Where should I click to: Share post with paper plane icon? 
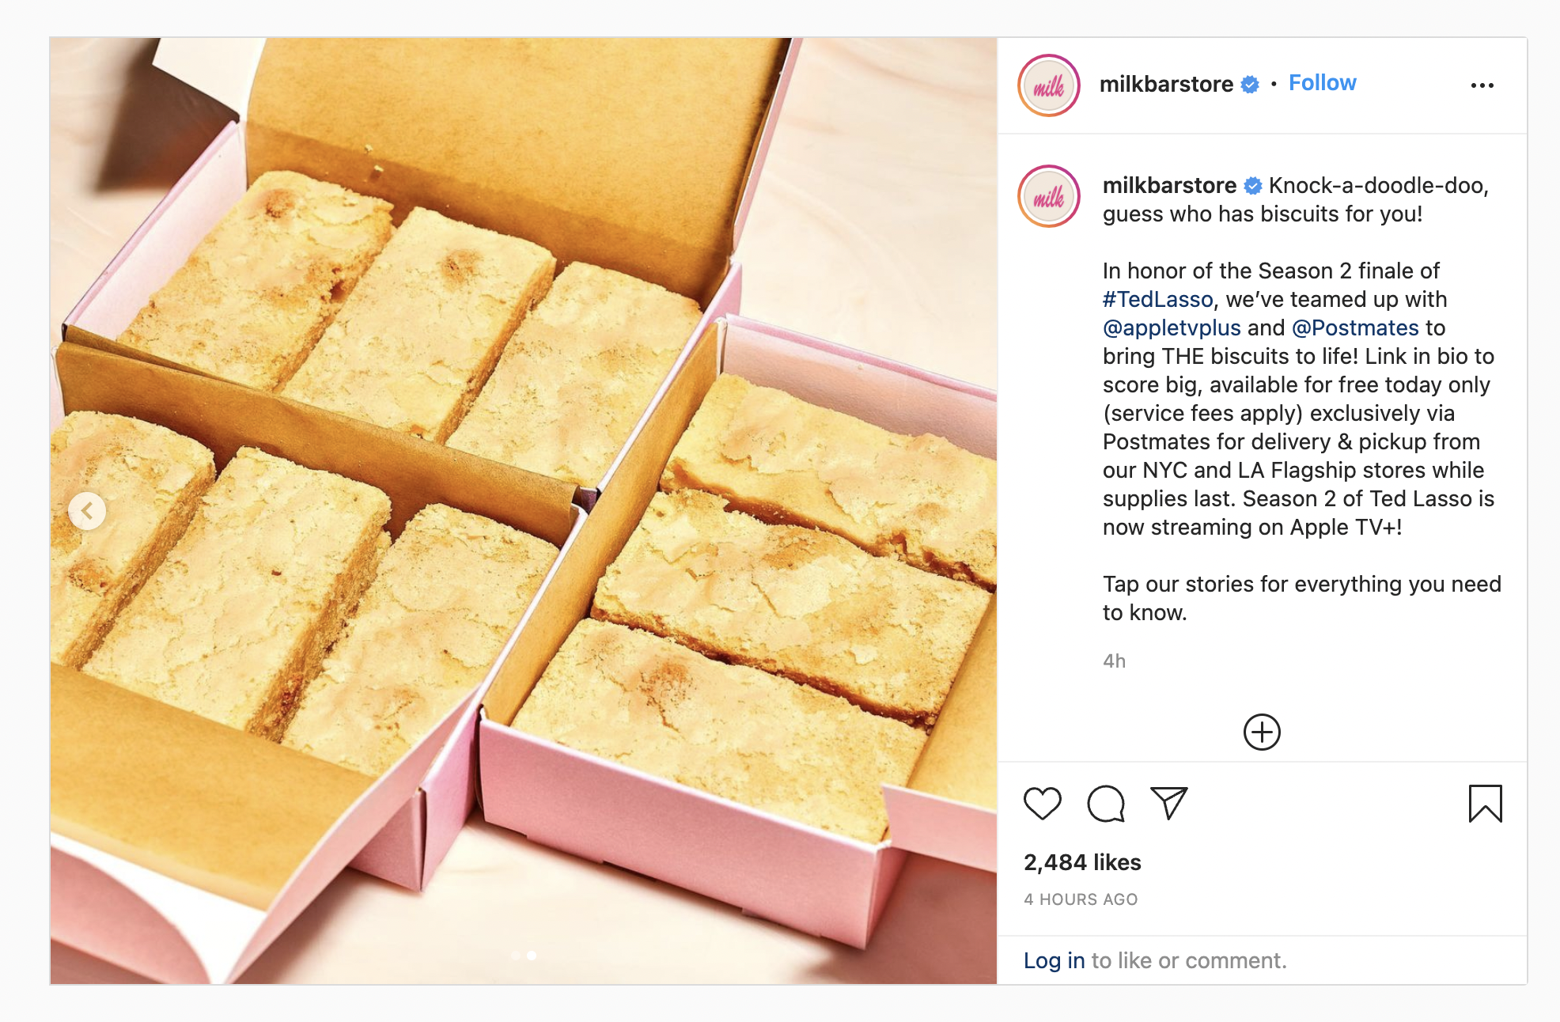[x=1169, y=803]
